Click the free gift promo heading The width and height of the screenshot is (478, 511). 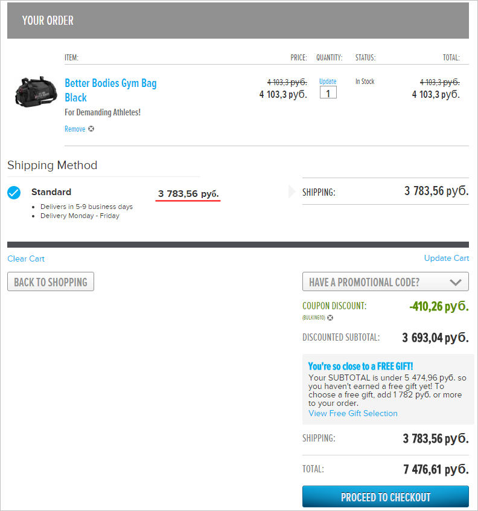point(360,366)
